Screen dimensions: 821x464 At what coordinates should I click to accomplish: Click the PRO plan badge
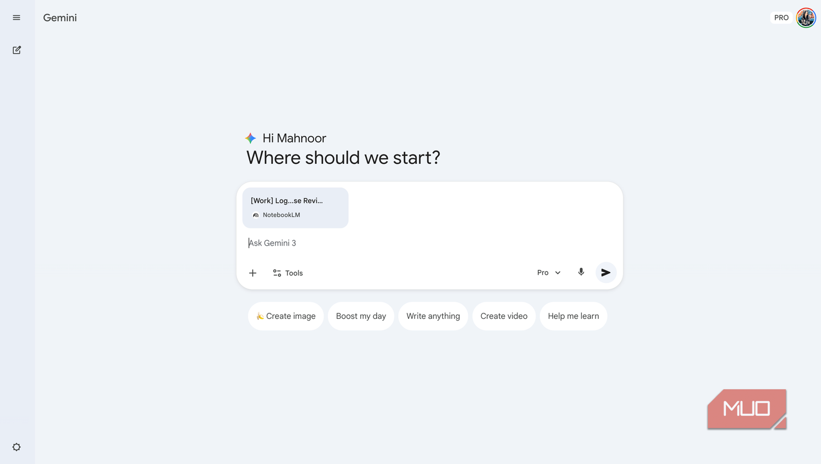click(781, 18)
